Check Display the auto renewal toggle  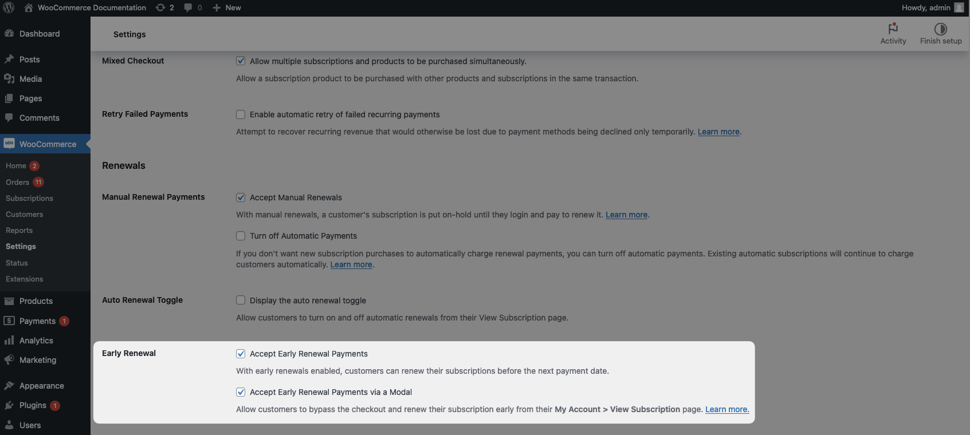point(240,300)
